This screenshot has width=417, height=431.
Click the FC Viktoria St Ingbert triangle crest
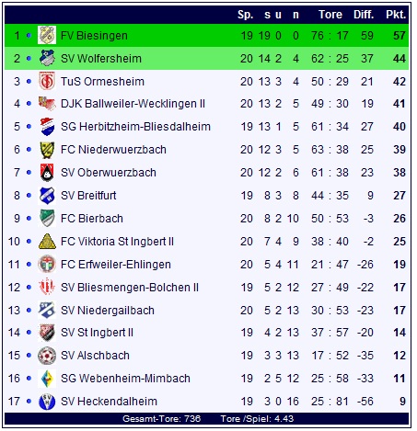[47, 242]
